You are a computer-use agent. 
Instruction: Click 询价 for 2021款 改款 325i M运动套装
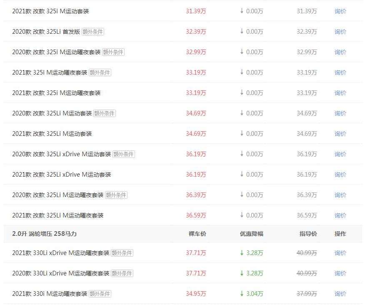340,11
